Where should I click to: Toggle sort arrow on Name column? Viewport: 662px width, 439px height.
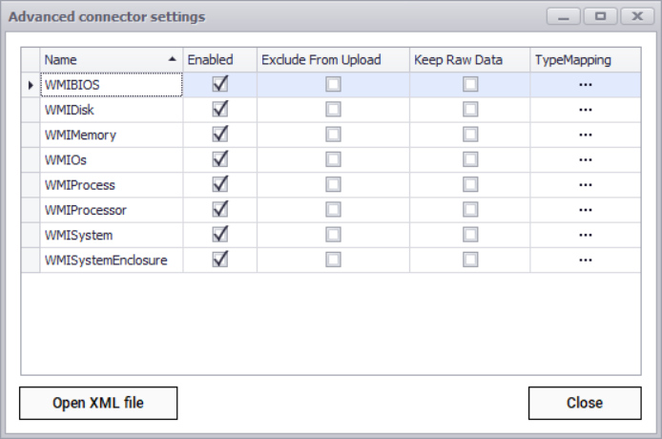pos(172,59)
